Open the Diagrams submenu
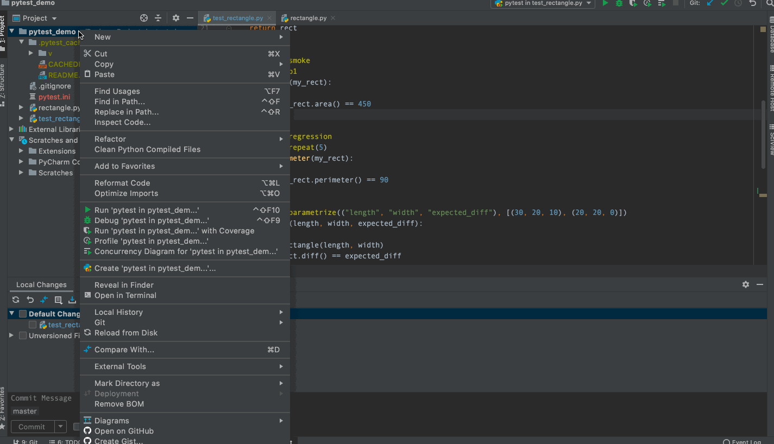Screen dimensions: 774x444 tap(185, 421)
